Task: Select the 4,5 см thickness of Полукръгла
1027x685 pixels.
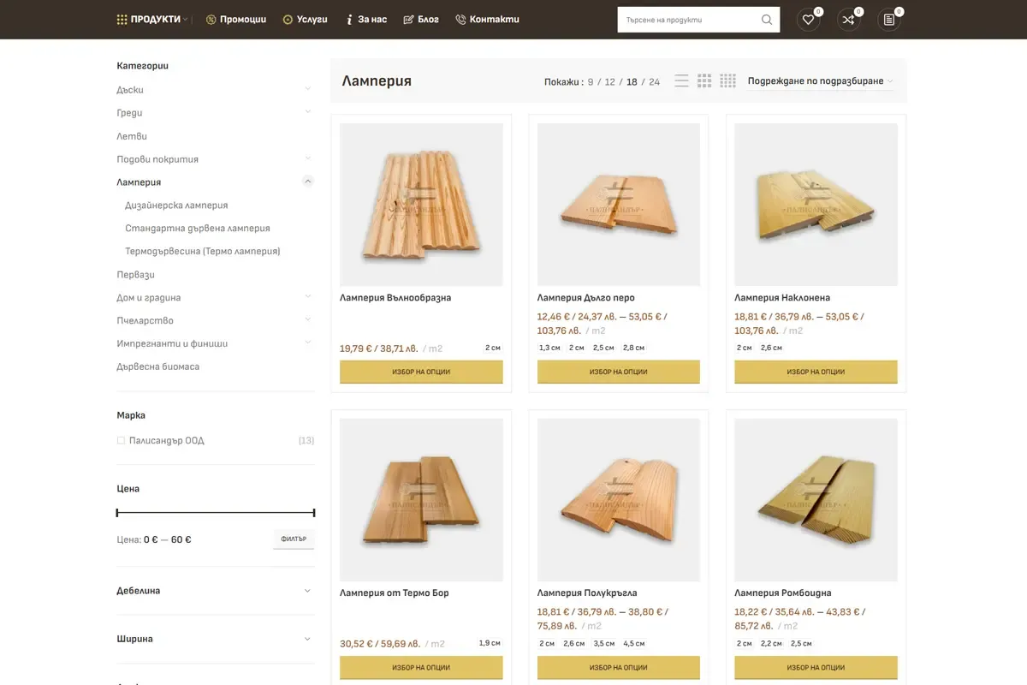Action: pyautogui.click(x=634, y=643)
